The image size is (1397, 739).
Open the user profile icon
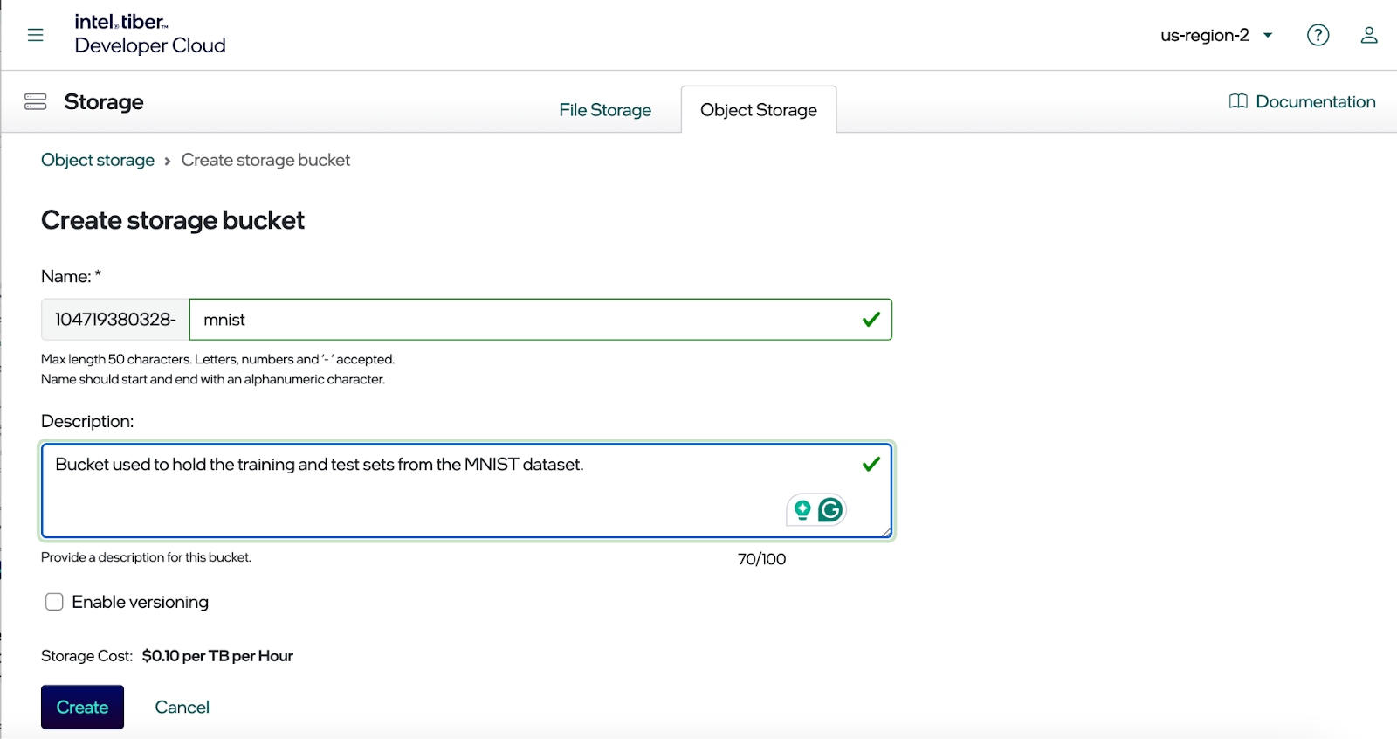click(x=1368, y=35)
